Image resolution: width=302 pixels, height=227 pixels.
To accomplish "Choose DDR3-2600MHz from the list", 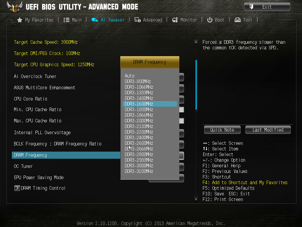I will pos(150,143).
